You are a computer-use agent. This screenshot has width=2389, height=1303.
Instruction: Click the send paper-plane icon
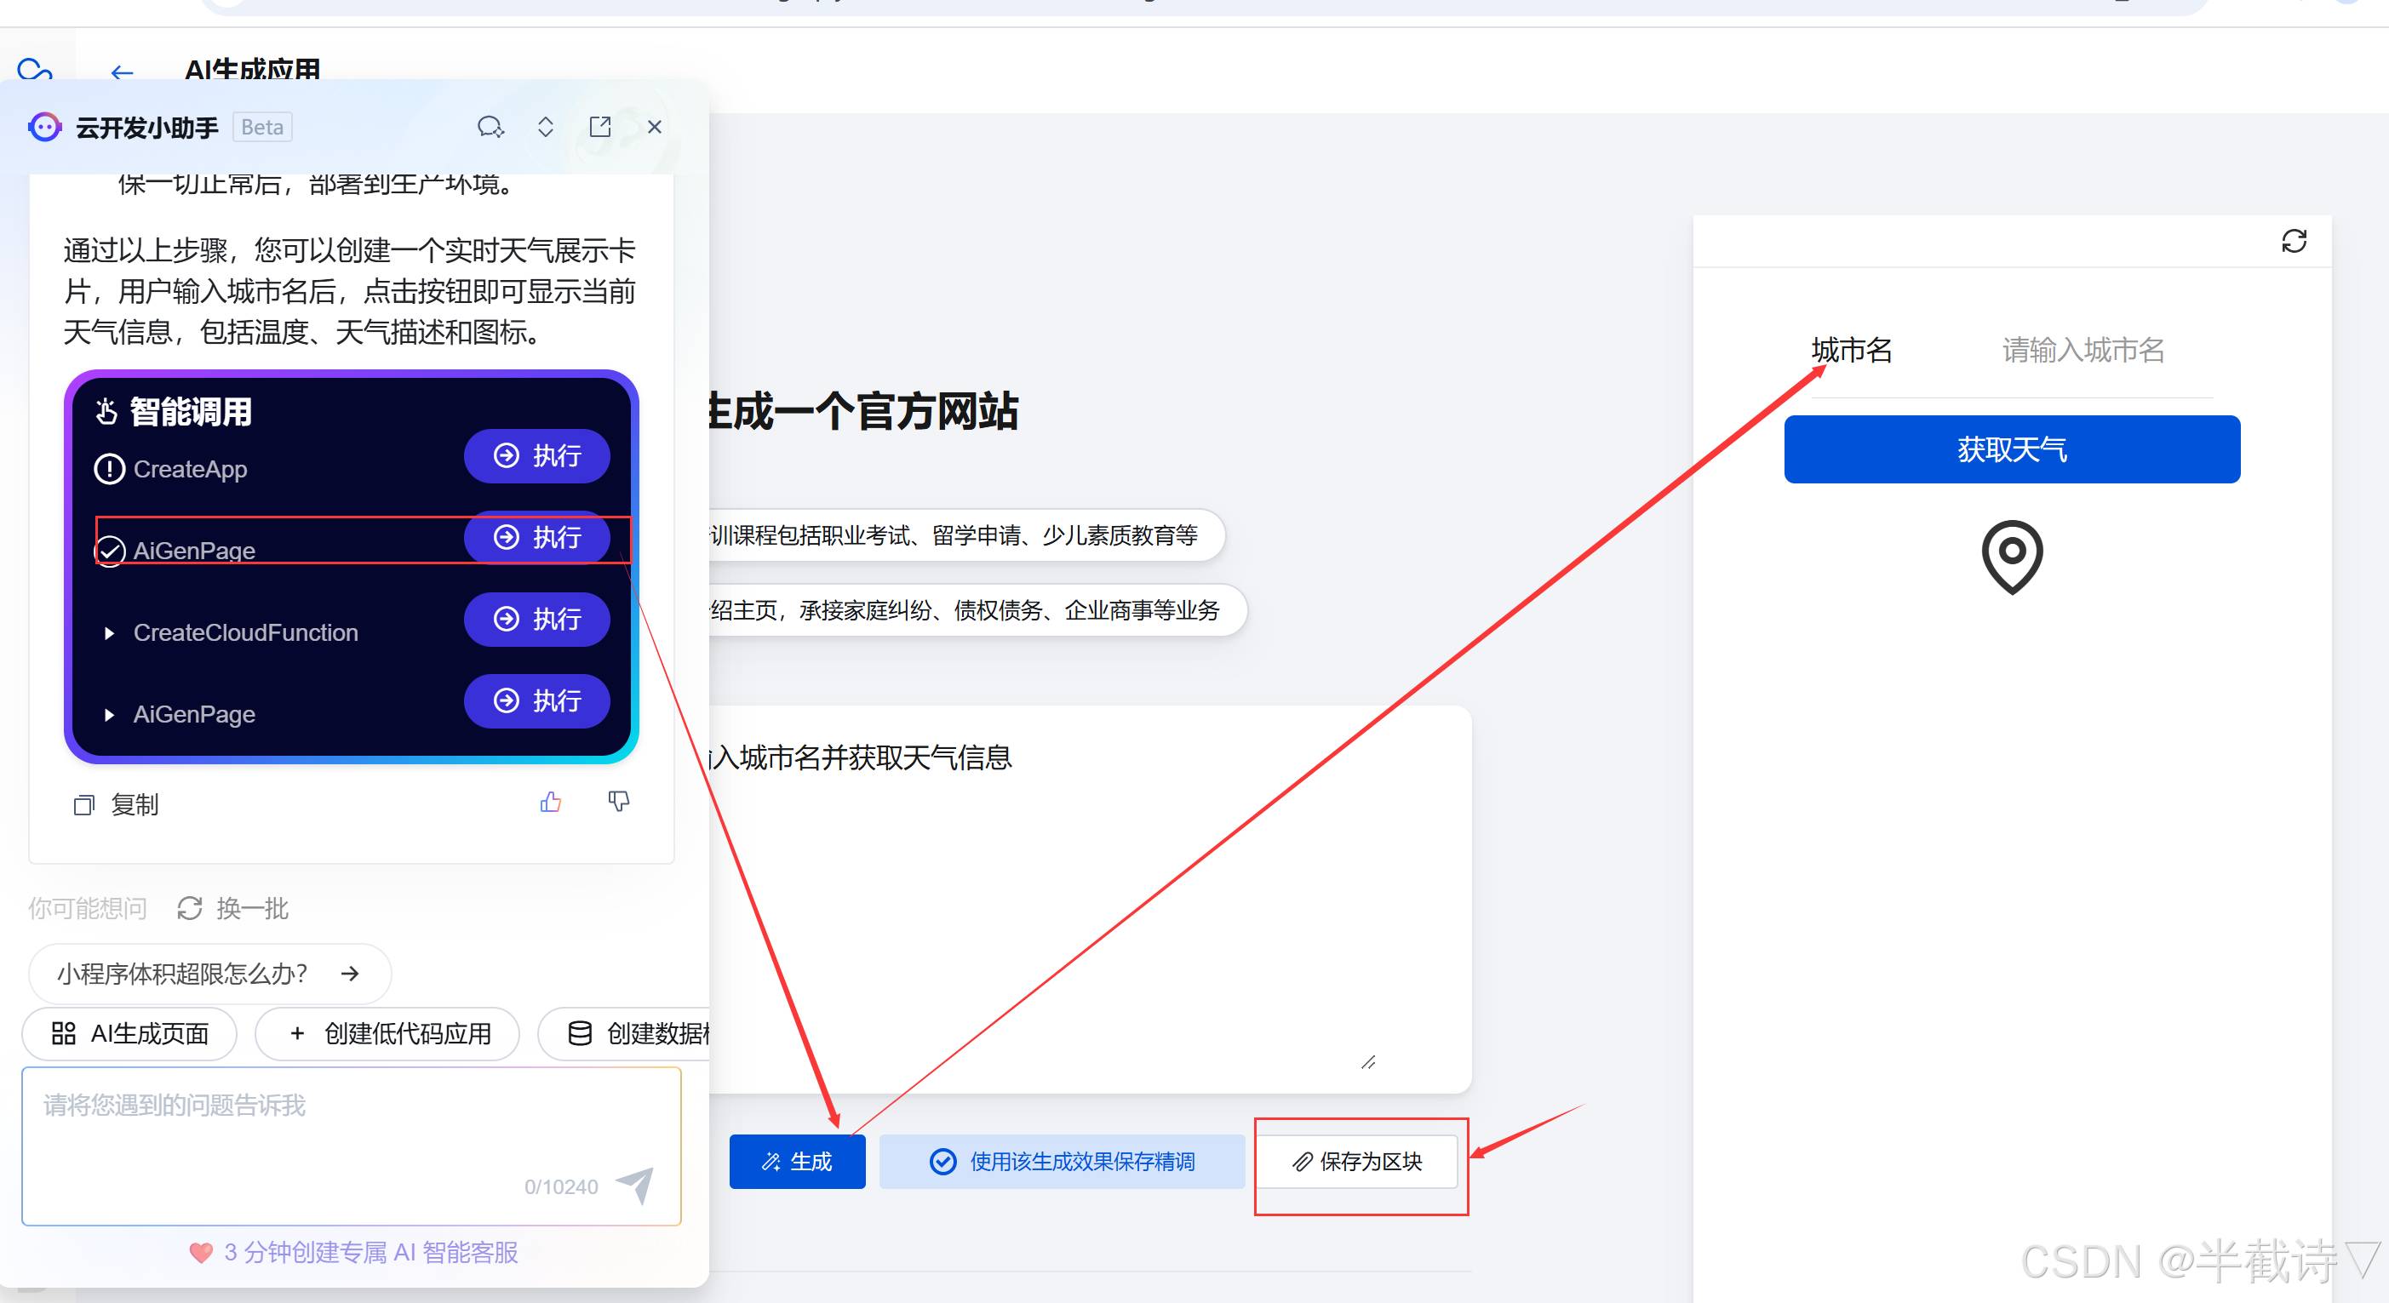(635, 1185)
